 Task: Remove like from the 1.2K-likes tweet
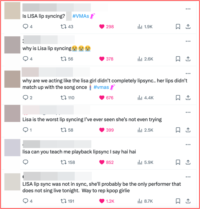[101, 201]
